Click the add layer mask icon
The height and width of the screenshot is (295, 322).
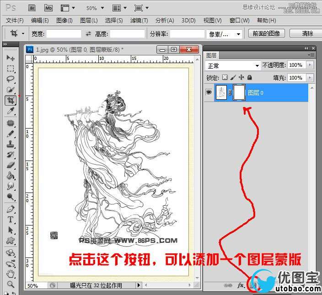253,285
